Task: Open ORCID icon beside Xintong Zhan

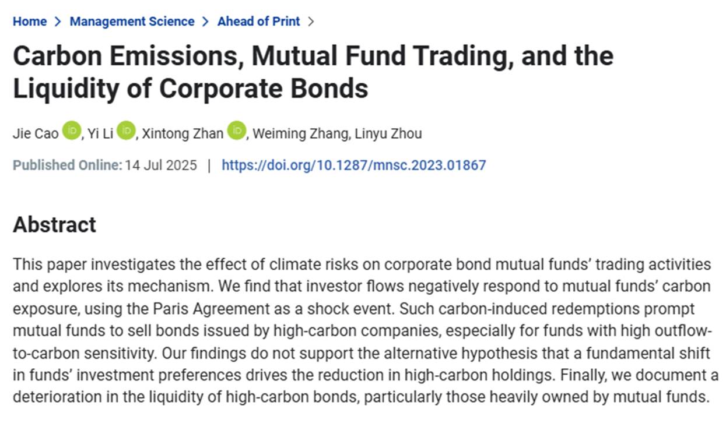Action: pyautogui.click(x=237, y=130)
